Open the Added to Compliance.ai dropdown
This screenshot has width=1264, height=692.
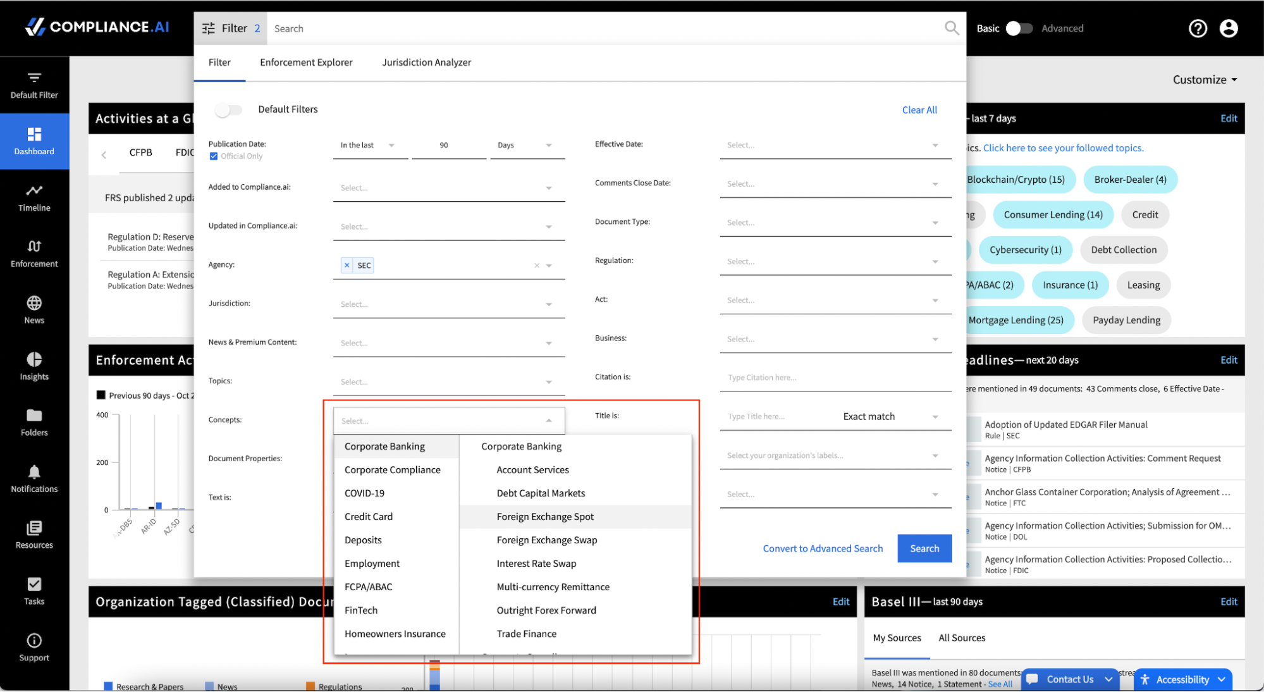pyautogui.click(x=449, y=188)
